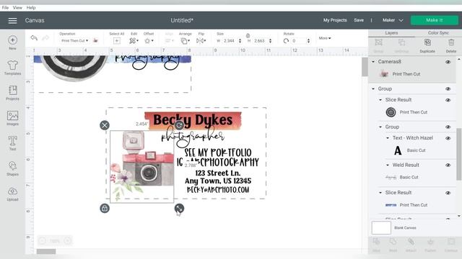Image resolution: width=462 pixels, height=259 pixels.
Task: Click the layers panel scrollbar
Action: (459, 154)
